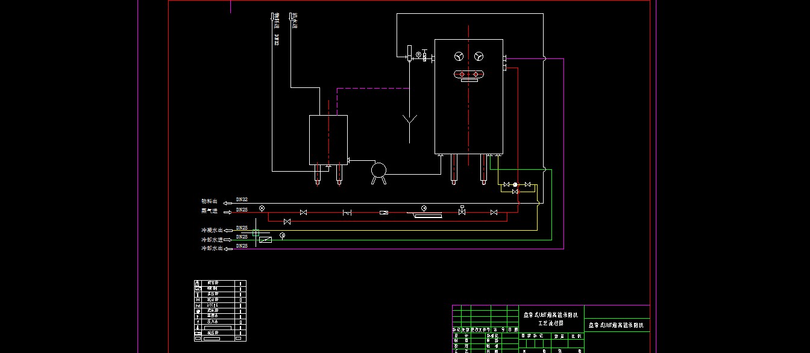
Task: Select the gate valve symbol in the legend table
Action: point(198,300)
